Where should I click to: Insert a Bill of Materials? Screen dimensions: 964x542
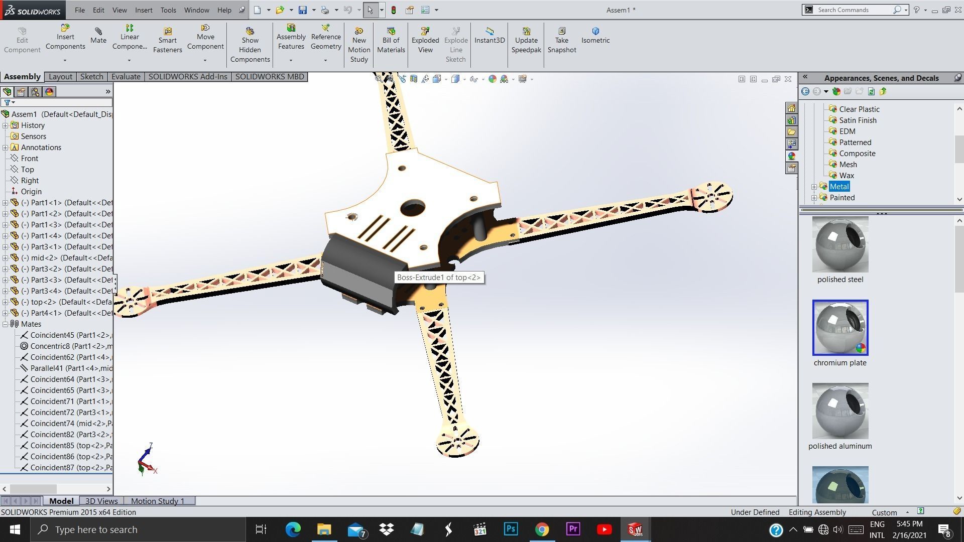(391, 40)
